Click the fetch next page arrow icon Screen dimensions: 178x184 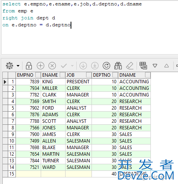(83, 65)
